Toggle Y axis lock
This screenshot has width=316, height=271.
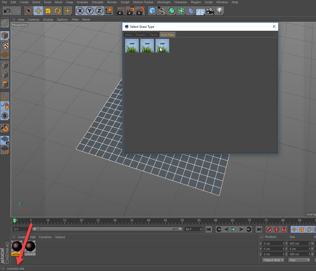click(90, 11)
